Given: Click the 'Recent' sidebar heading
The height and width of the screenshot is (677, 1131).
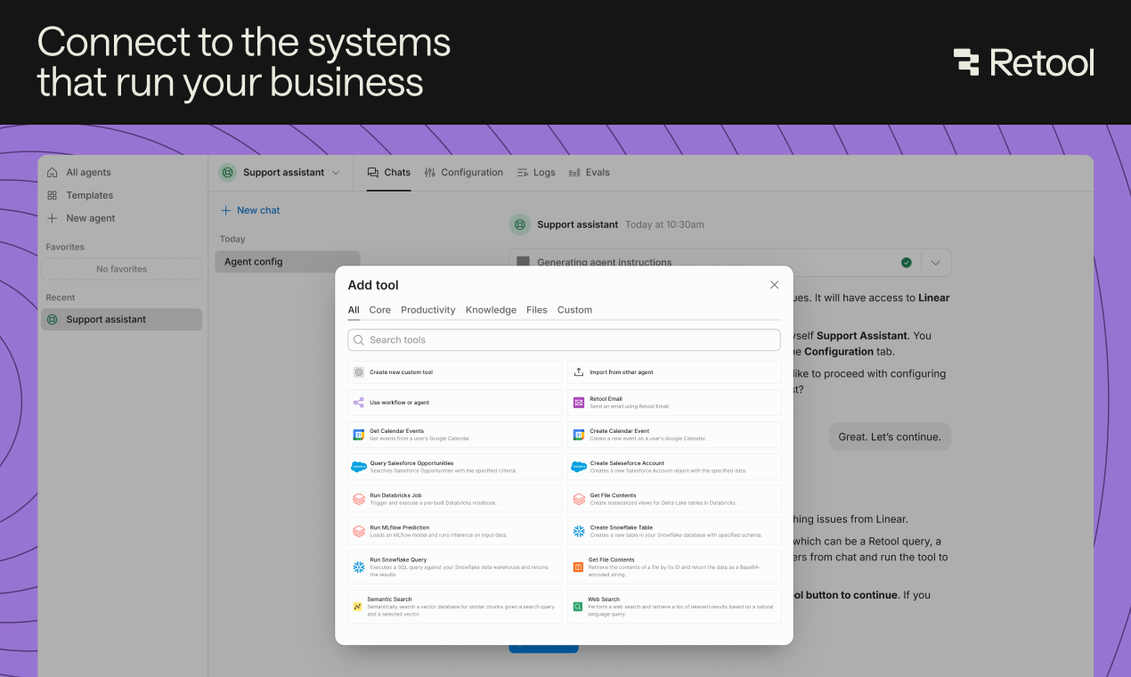Looking at the screenshot, I should point(61,298).
